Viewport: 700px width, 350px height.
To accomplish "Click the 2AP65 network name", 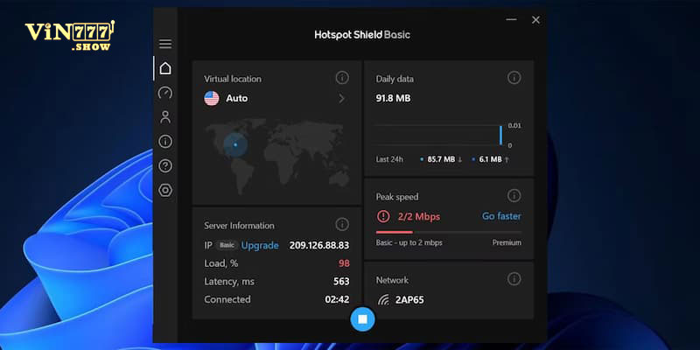I will pos(409,300).
